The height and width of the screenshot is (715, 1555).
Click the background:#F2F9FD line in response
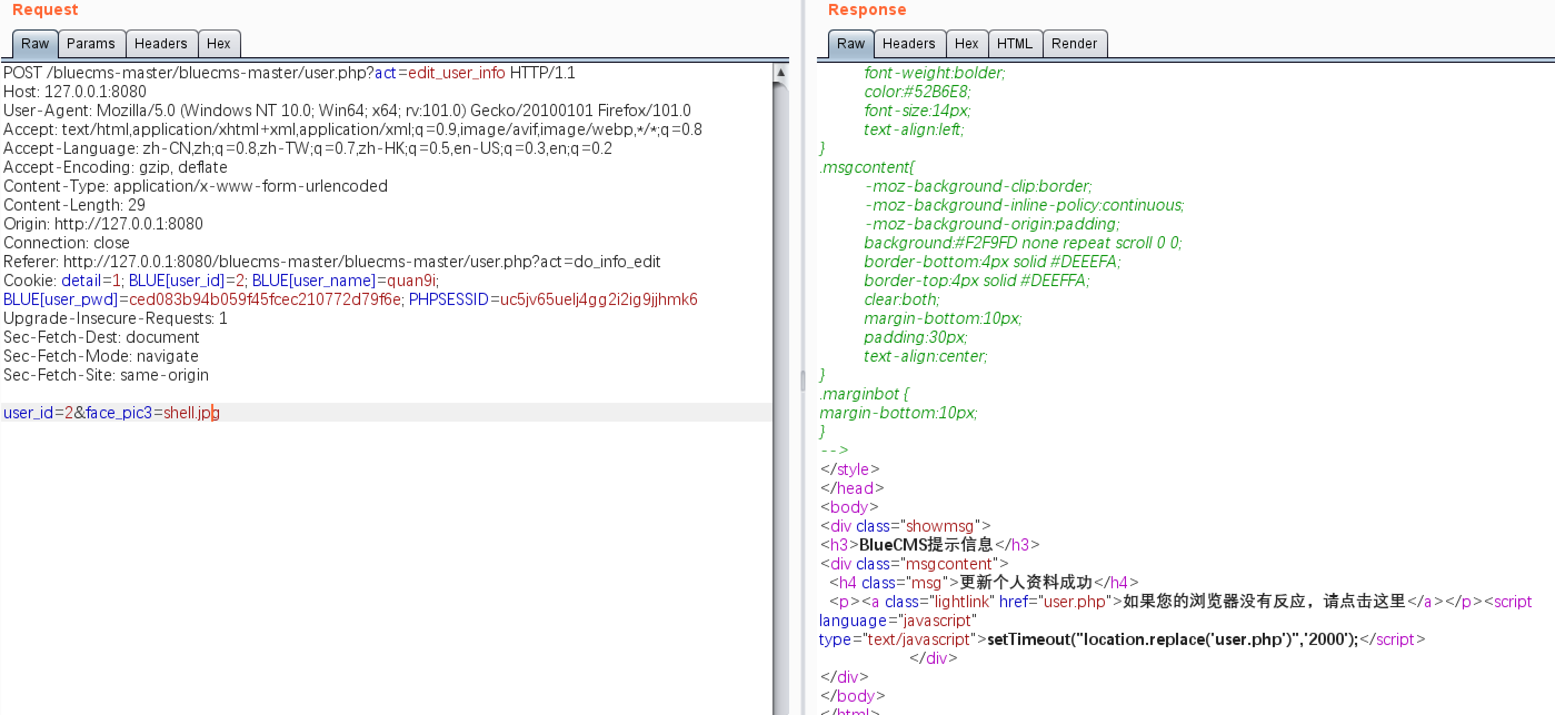point(1023,243)
